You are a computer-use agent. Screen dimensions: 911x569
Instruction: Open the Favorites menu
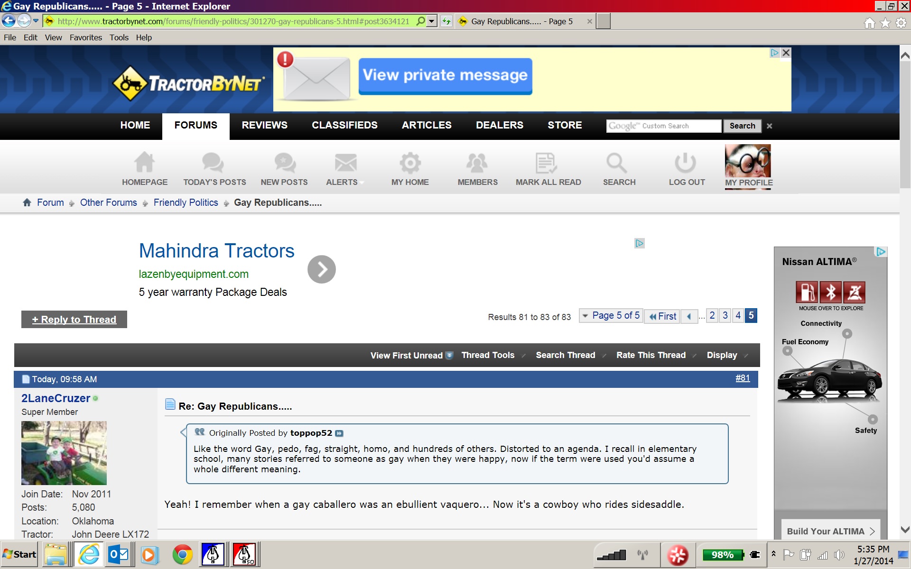(85, 37)
